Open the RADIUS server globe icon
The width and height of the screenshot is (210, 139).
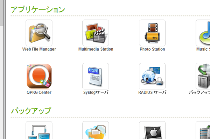pos(152,76)
